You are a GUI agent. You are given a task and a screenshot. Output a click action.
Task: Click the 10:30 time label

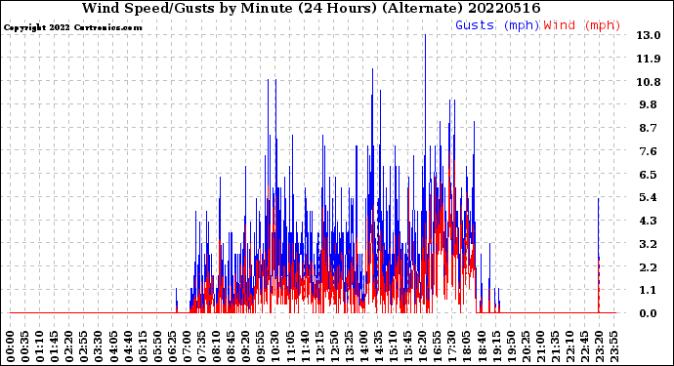[x=275, y=346]
